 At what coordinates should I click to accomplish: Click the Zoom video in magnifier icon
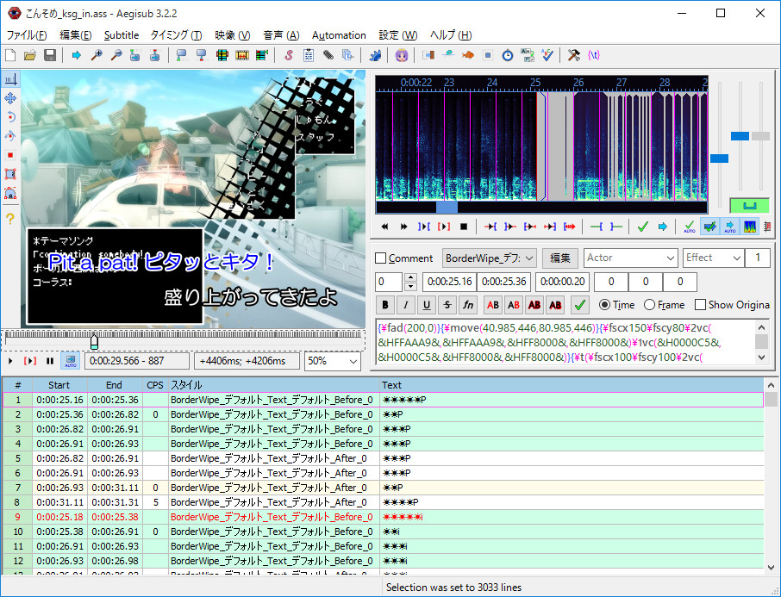tap(97, 55)
